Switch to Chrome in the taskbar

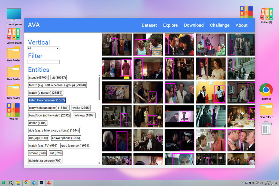[x=26, y=182]
